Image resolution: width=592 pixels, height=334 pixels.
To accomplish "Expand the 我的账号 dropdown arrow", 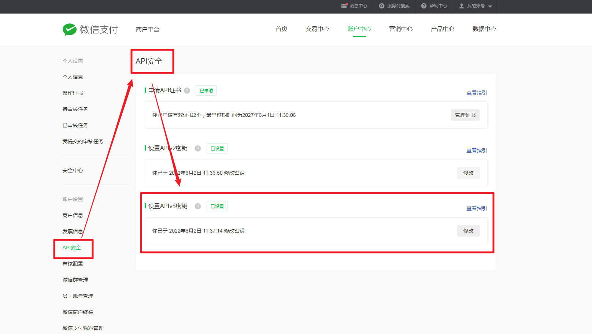I will (490, 6).
